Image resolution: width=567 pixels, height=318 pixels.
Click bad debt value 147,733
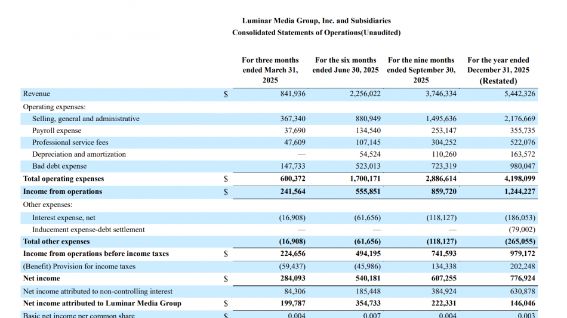(292, 166)
